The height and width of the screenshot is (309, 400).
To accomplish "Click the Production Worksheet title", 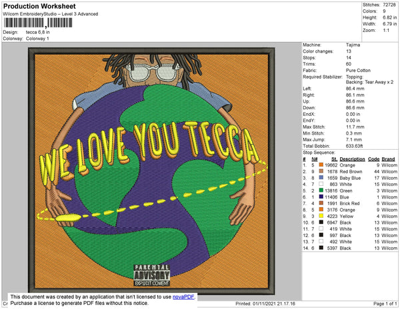I will click(39, 7).
